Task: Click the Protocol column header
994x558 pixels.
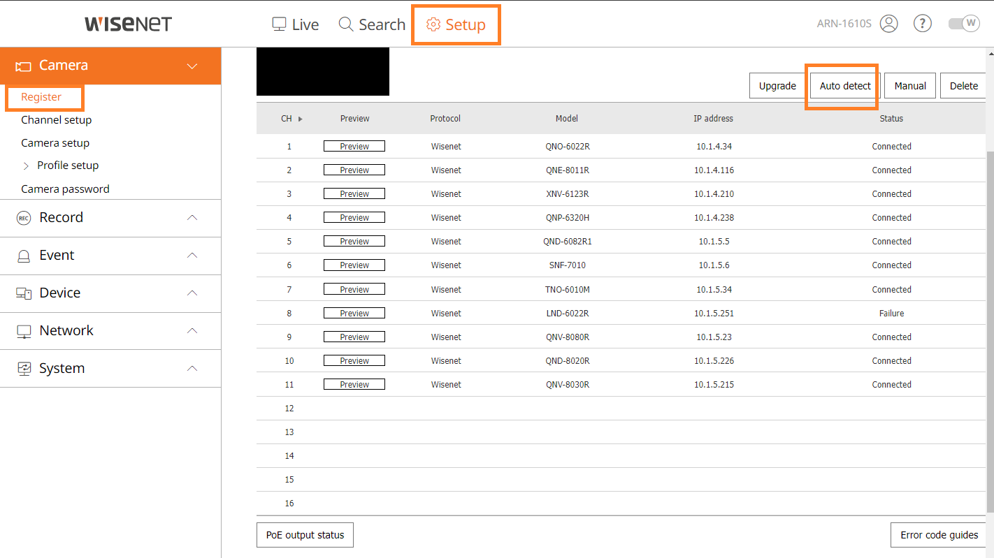Action: [x=445, y=119]
